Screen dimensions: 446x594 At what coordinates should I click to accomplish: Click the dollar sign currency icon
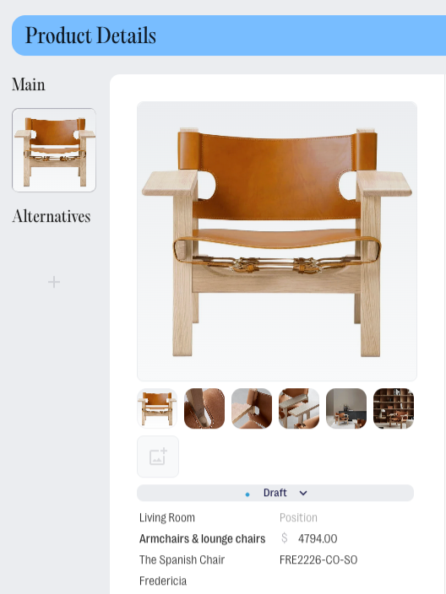(x=285, y=538)
